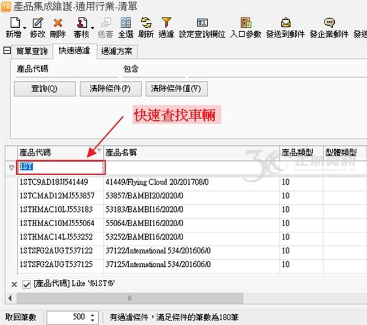
Task: Click the 過濾 (Filter) funnel icon
Action: (x=166, y=23)
